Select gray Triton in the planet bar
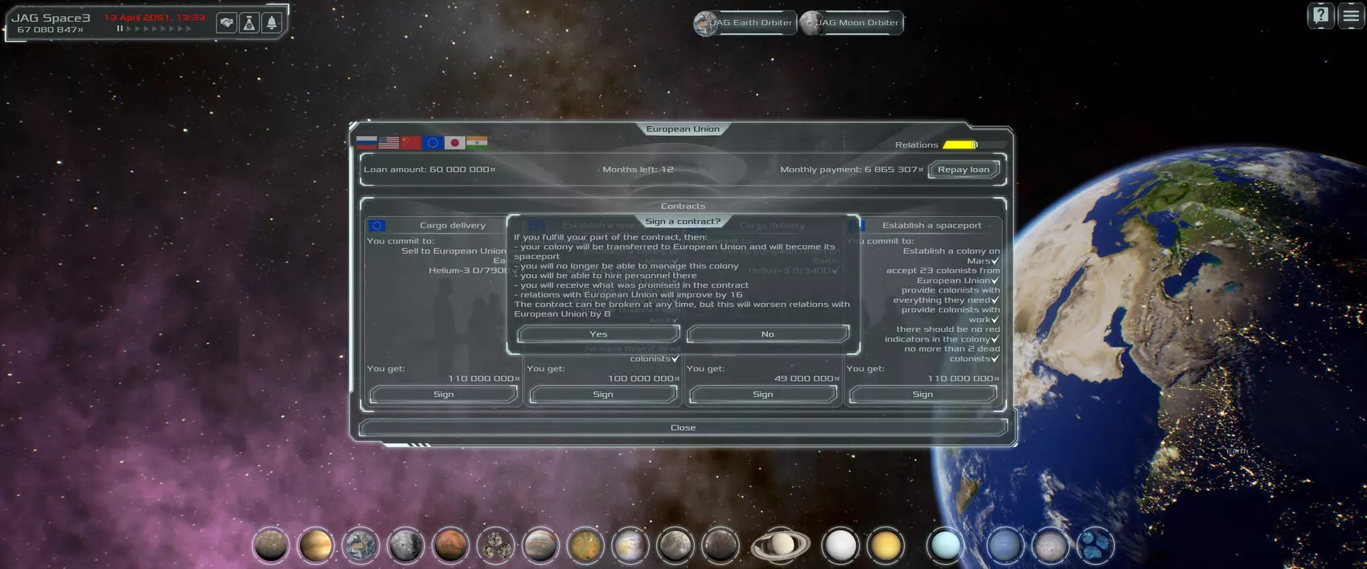The width and height of the screenshot is (1367, 569). pyautogui.click(x=1050, y=546)
